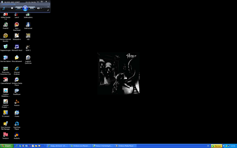Select the Den här datorn icon

click(x=6, y=59)
